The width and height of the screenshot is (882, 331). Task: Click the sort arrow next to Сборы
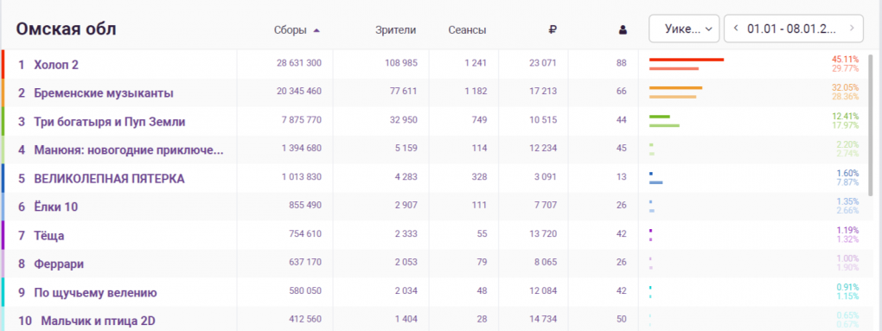tap(316, 30)
